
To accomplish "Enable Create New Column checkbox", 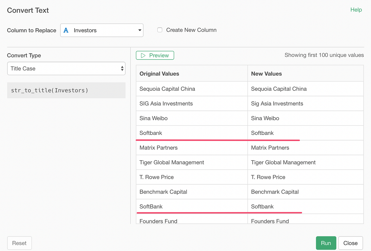I will tap(160, 30).
